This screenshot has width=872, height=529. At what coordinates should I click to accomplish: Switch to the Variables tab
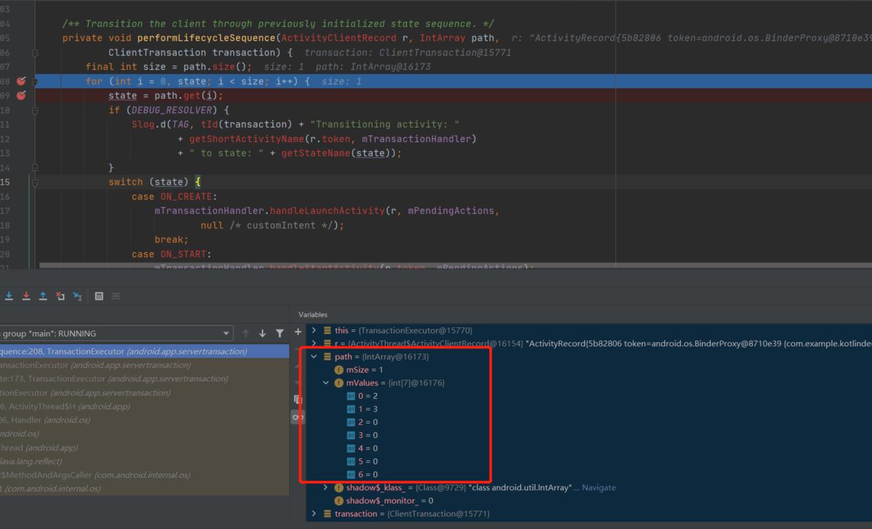313,315
